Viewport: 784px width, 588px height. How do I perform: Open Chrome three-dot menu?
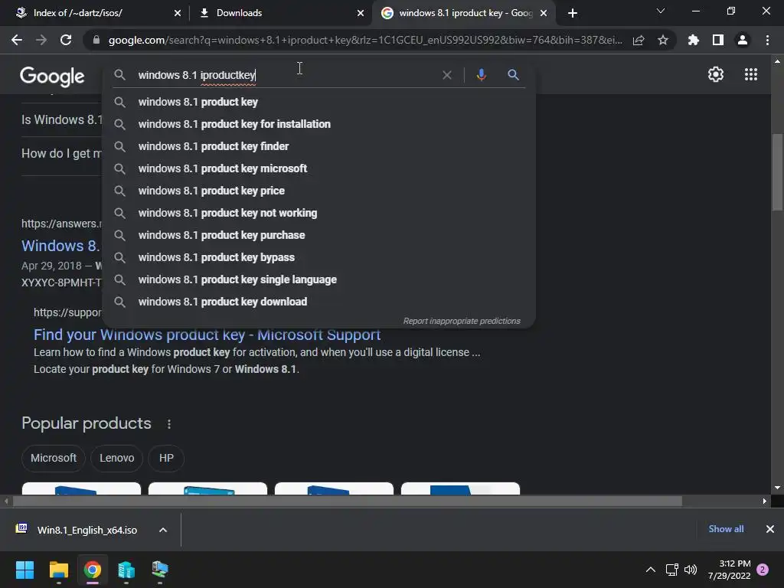(767, 40)
